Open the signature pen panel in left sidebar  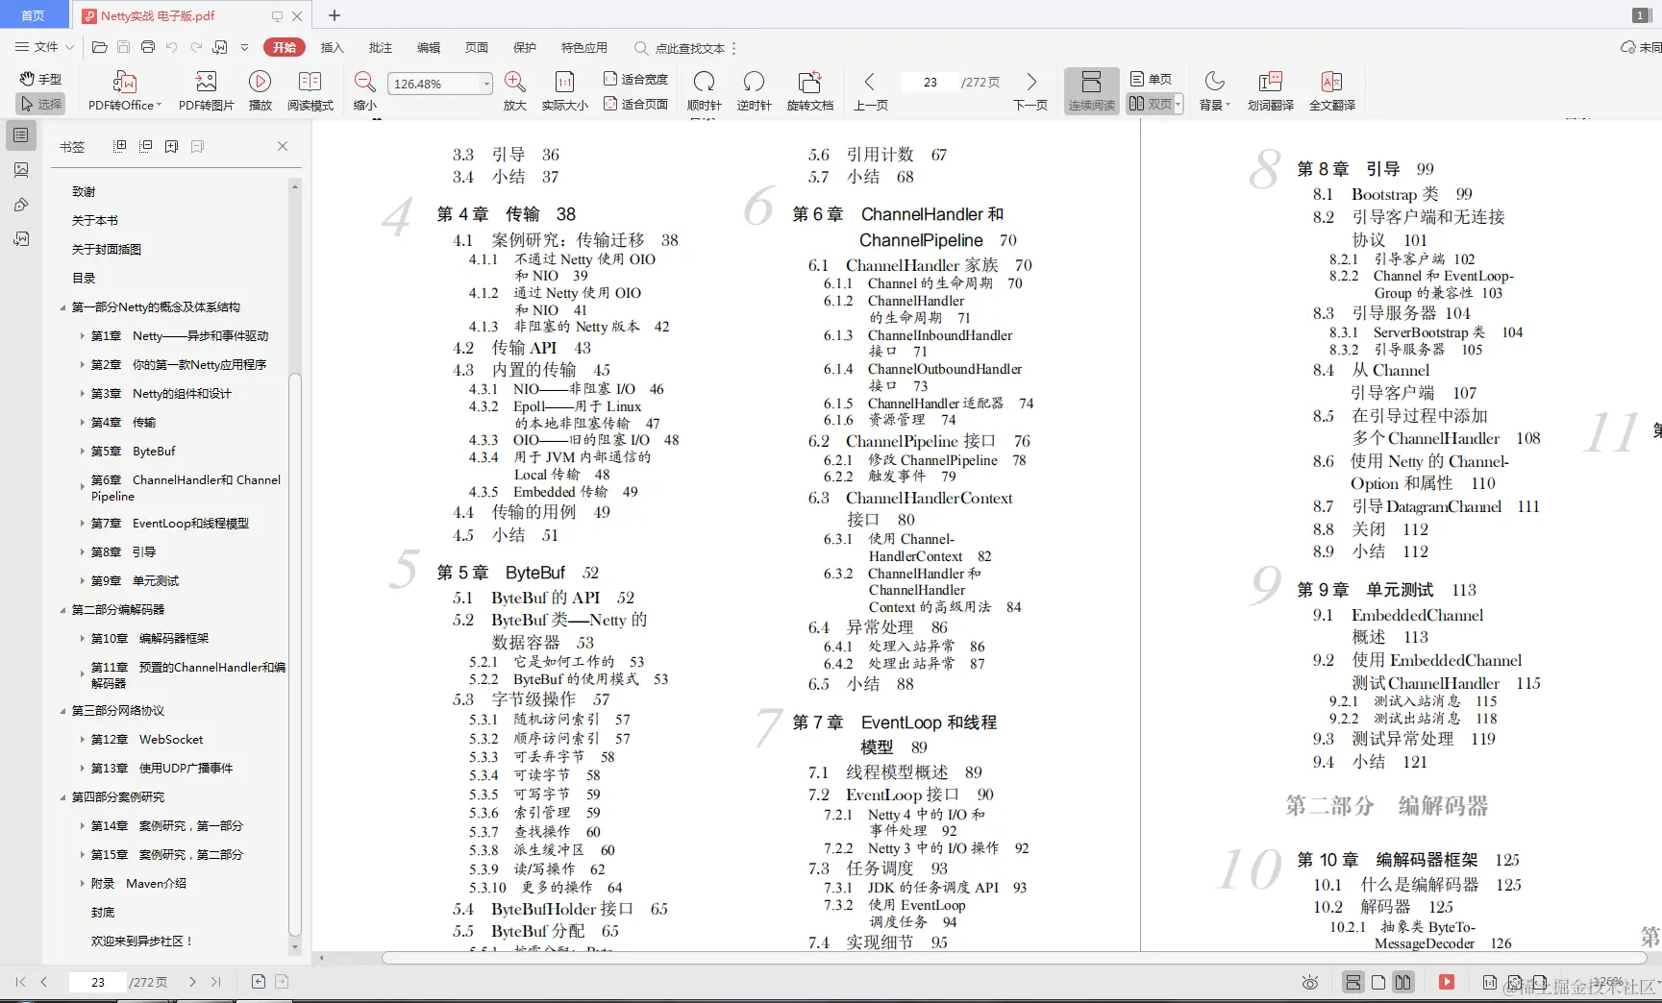[21, 205]
